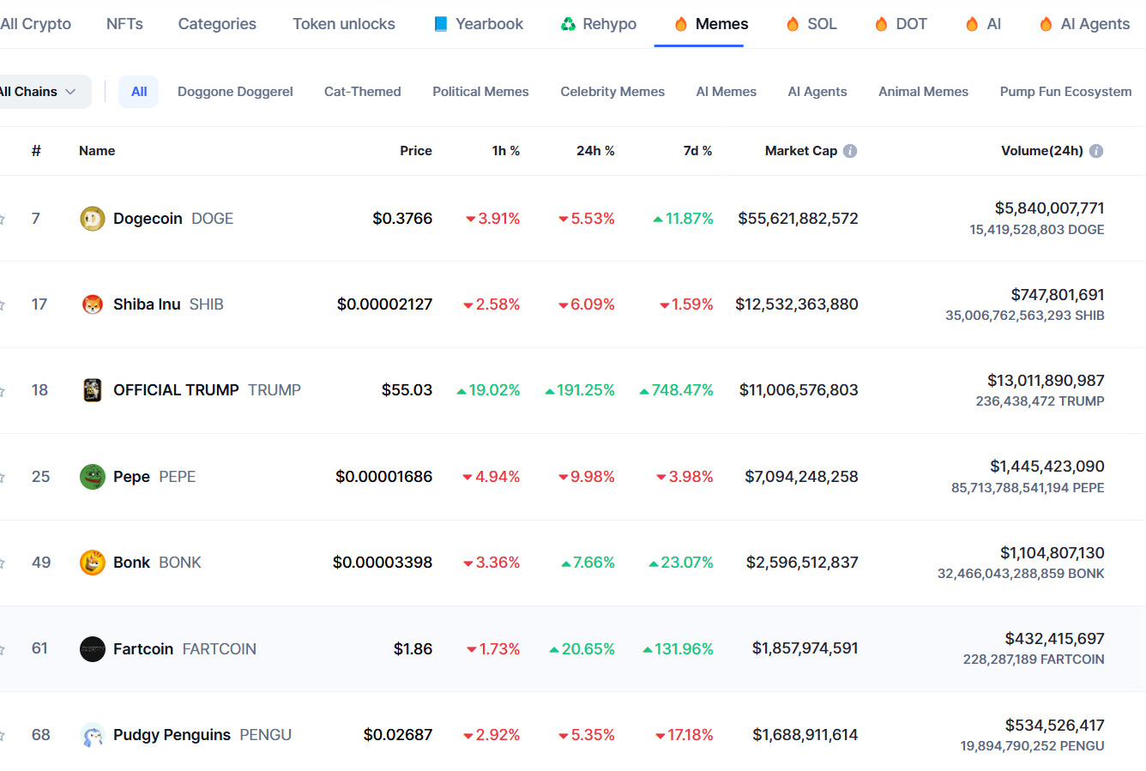The image size is (1146, 771).
Task: Click Fartcoin 24h change 20.65%
Action: [582, 649]
